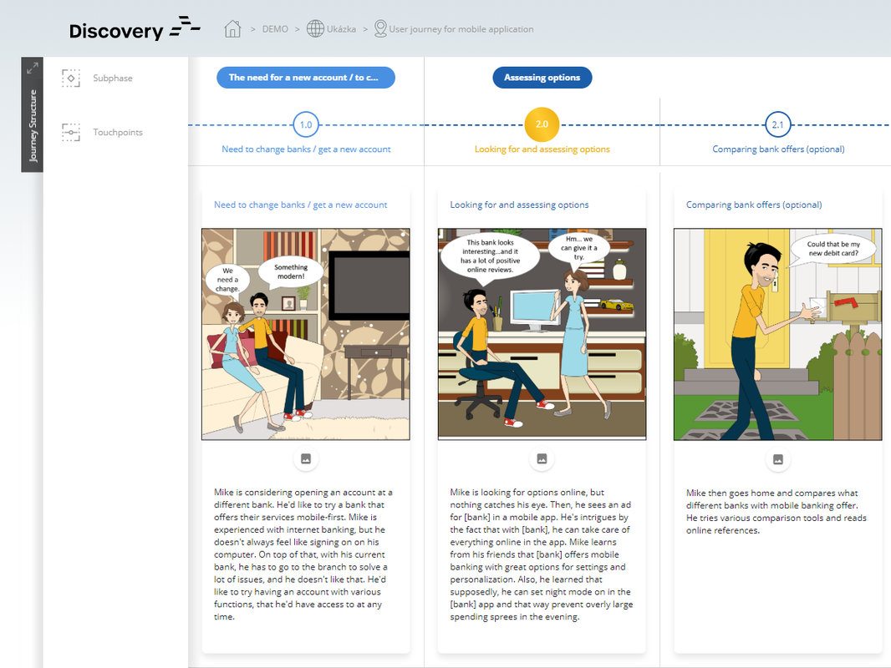Click the image icon under Comparing bank offers card
Viewport: 891px width, 668px height.
[x=777, y=458]
